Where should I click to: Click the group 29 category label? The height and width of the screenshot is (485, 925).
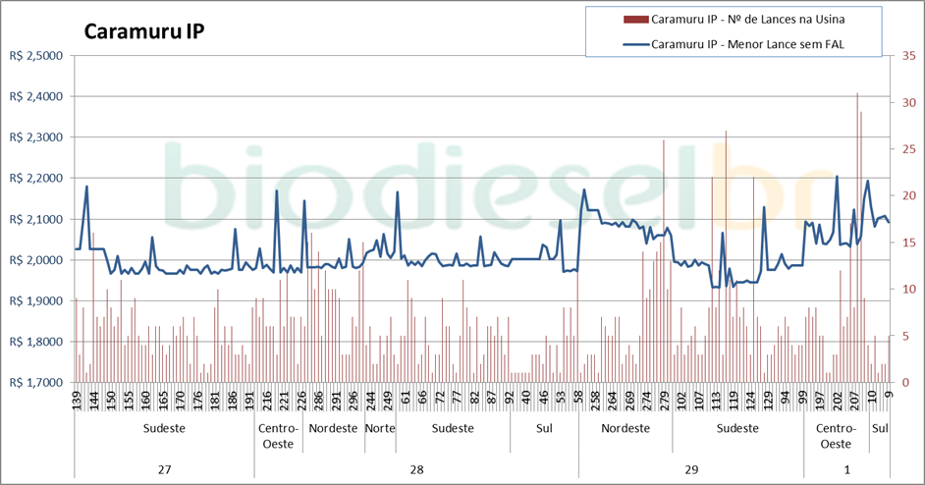point(690,469)
